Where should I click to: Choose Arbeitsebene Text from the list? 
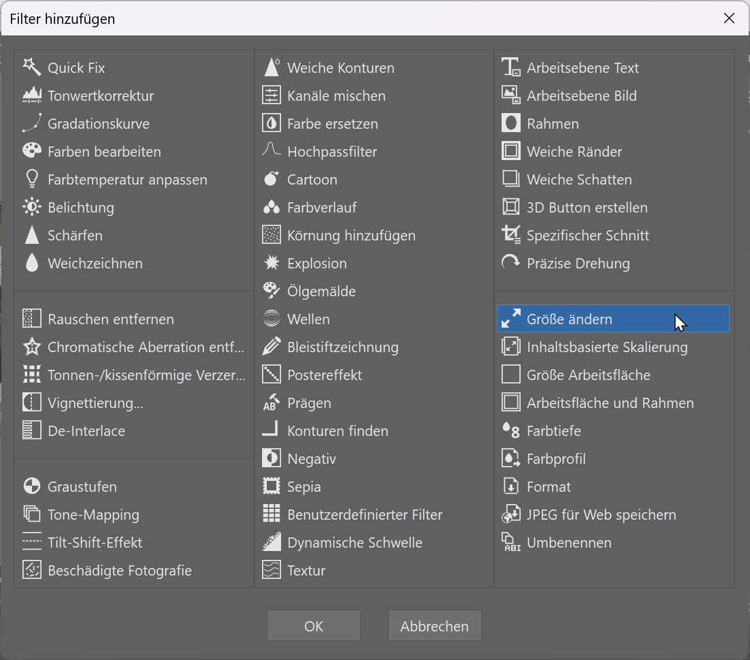(583, 67)
